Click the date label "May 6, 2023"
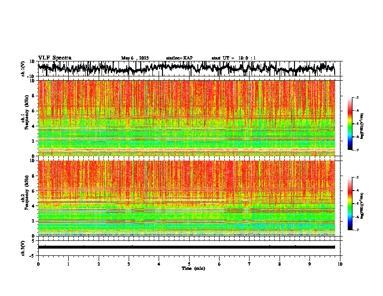 (135, 58)
